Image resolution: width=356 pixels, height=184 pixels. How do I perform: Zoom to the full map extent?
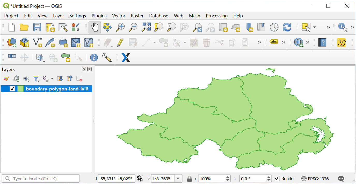click(146, 27)
